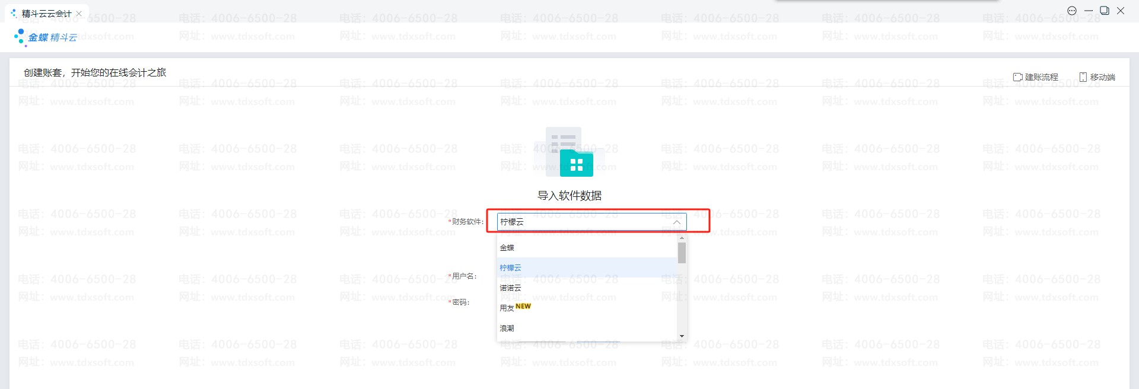The image size is (1139, 389).
Task: Minimize the application window
Action: click(x=1089, y=11)
